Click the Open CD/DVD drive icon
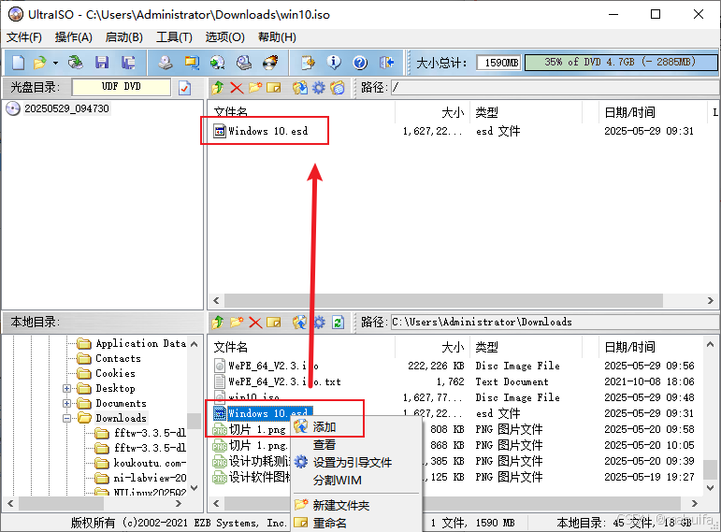The image size is (721, 532). click(x=76, y=62)
